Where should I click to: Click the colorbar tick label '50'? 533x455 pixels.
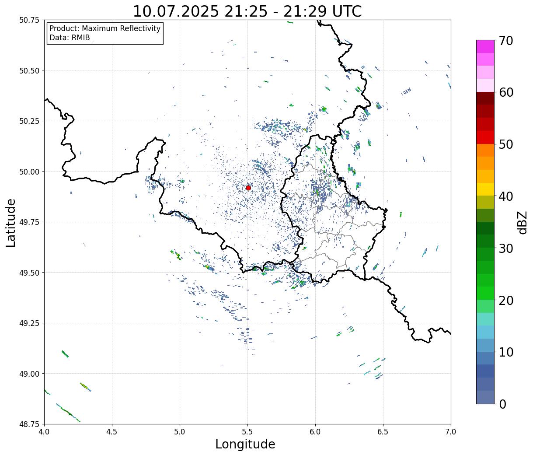[x=506, y=144]
